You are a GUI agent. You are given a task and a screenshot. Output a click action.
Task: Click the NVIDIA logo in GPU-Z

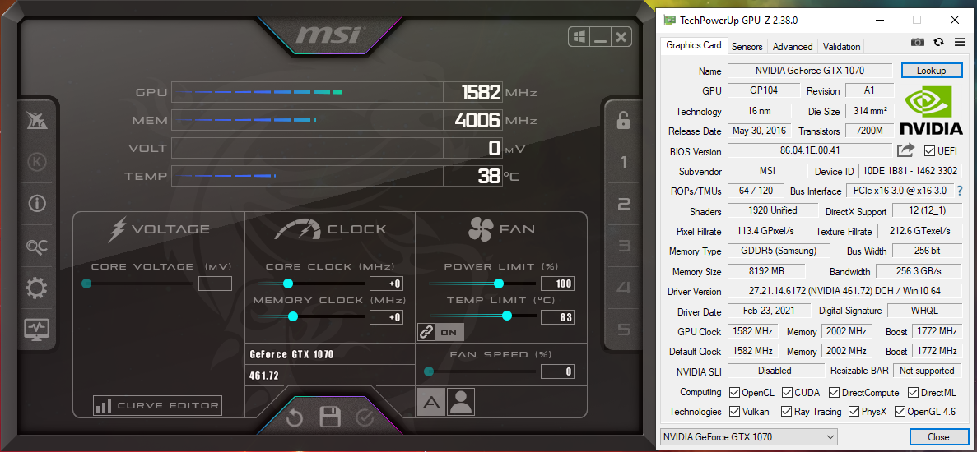pyautogui.click(x=931, y=111)
